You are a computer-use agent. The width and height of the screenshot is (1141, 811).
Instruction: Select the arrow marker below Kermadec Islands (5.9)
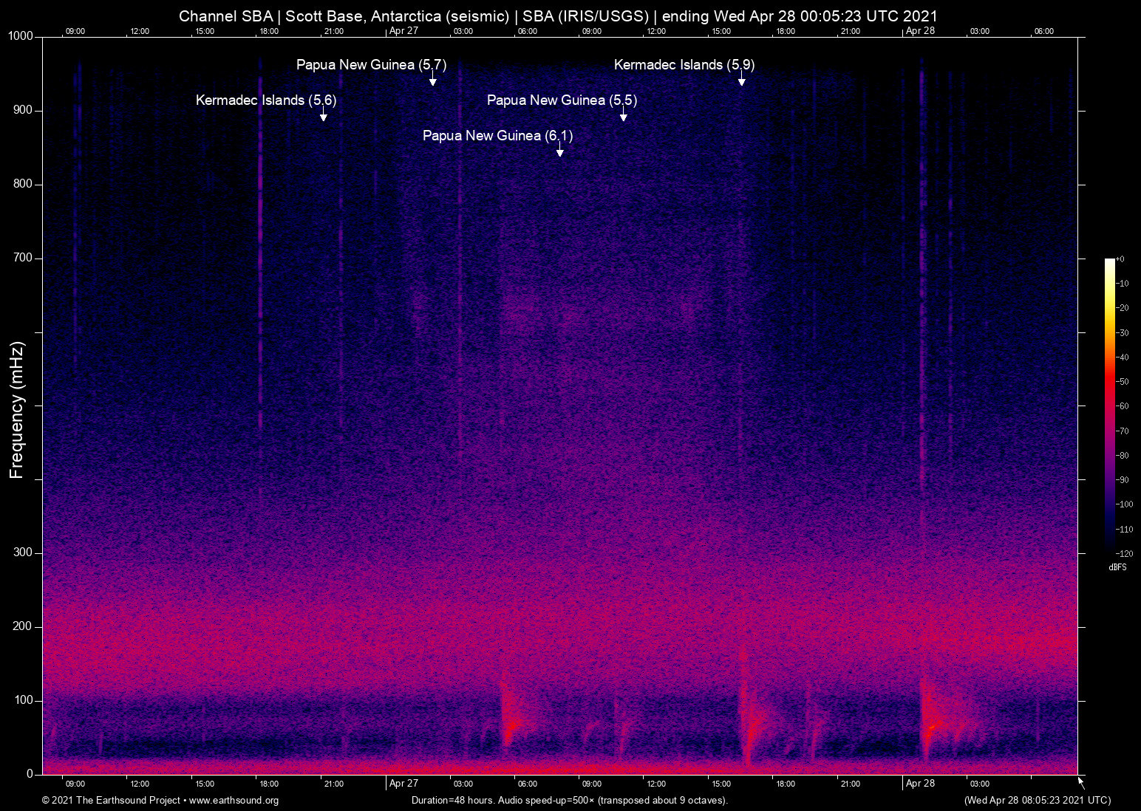pyautogui.click(x=741, y=81)
